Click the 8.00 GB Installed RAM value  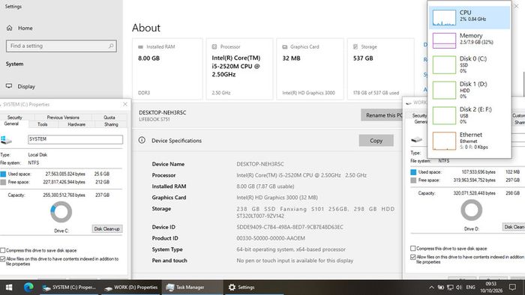pos(148,58)
